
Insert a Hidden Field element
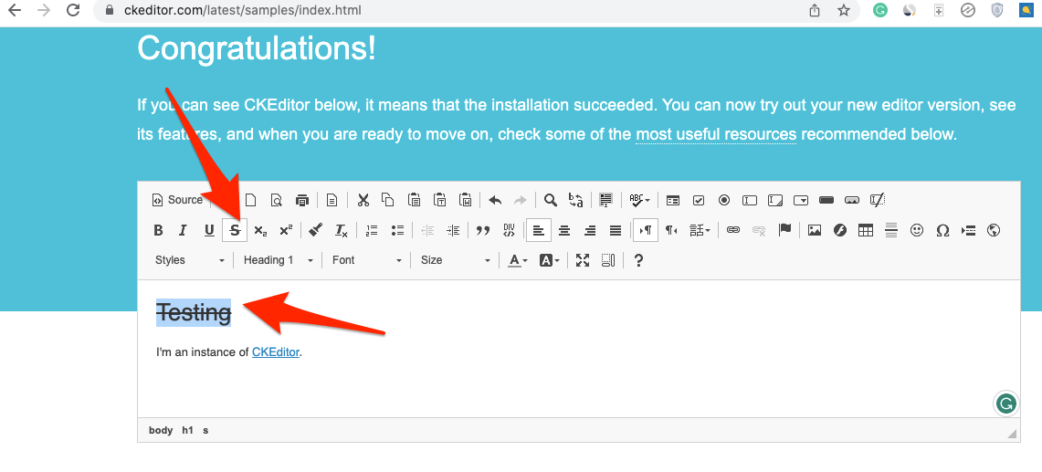[878, 199]
